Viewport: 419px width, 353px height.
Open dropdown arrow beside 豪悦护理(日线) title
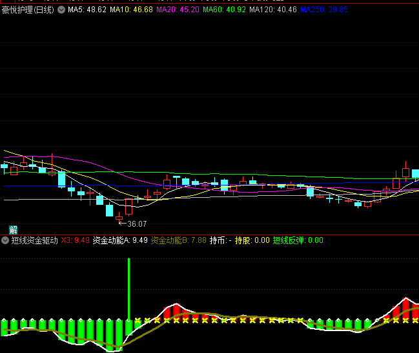pyautogui.click(x=61, y=10)
